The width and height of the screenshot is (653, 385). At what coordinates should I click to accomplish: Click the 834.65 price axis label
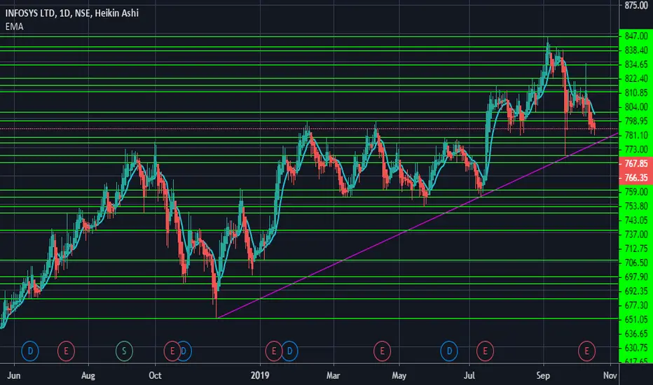click(636, 64)
